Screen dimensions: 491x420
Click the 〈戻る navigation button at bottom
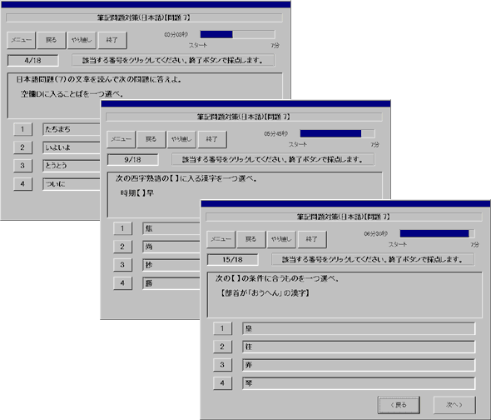tap(399, 405)
